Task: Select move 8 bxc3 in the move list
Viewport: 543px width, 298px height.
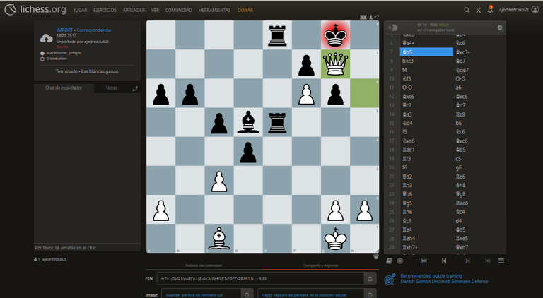Action: coord(426,61)
